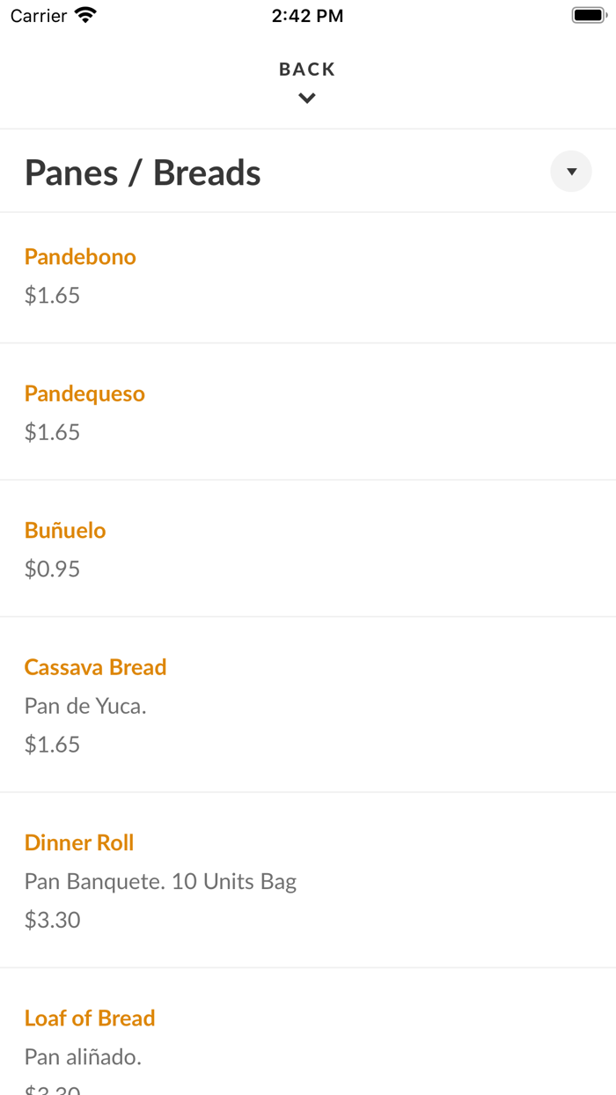Tap the $1.65 price under Pandequeso
616x1095 pixels.
52,432
